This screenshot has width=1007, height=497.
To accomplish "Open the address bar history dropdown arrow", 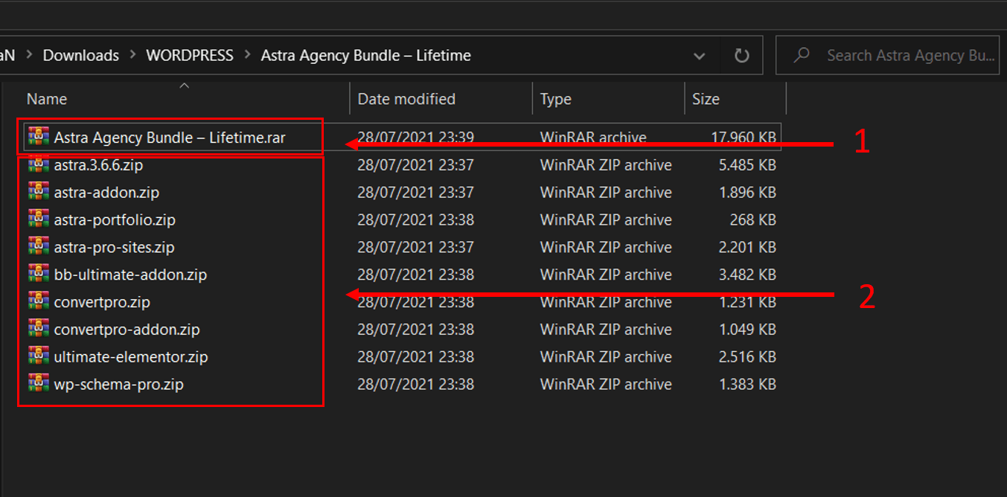I will 699,55.
